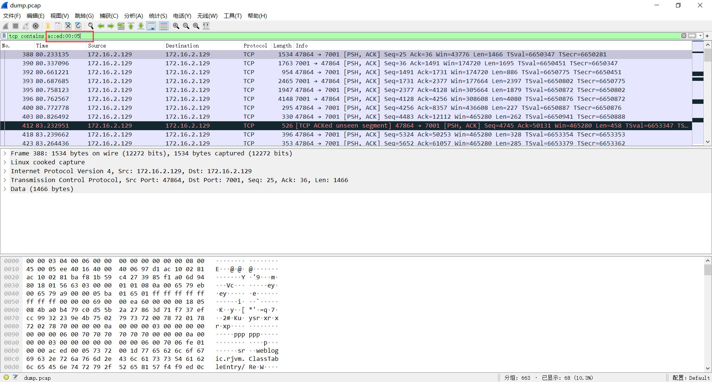Clear the display filter with X button
This screenshot has width=712, height=382.
684,36
